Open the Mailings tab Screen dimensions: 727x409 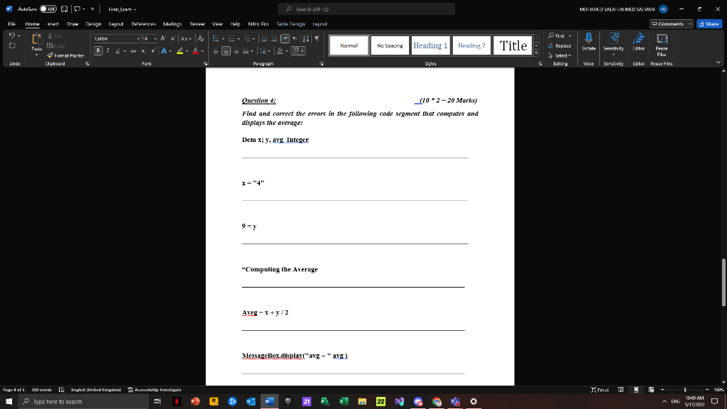pos(172,23)
